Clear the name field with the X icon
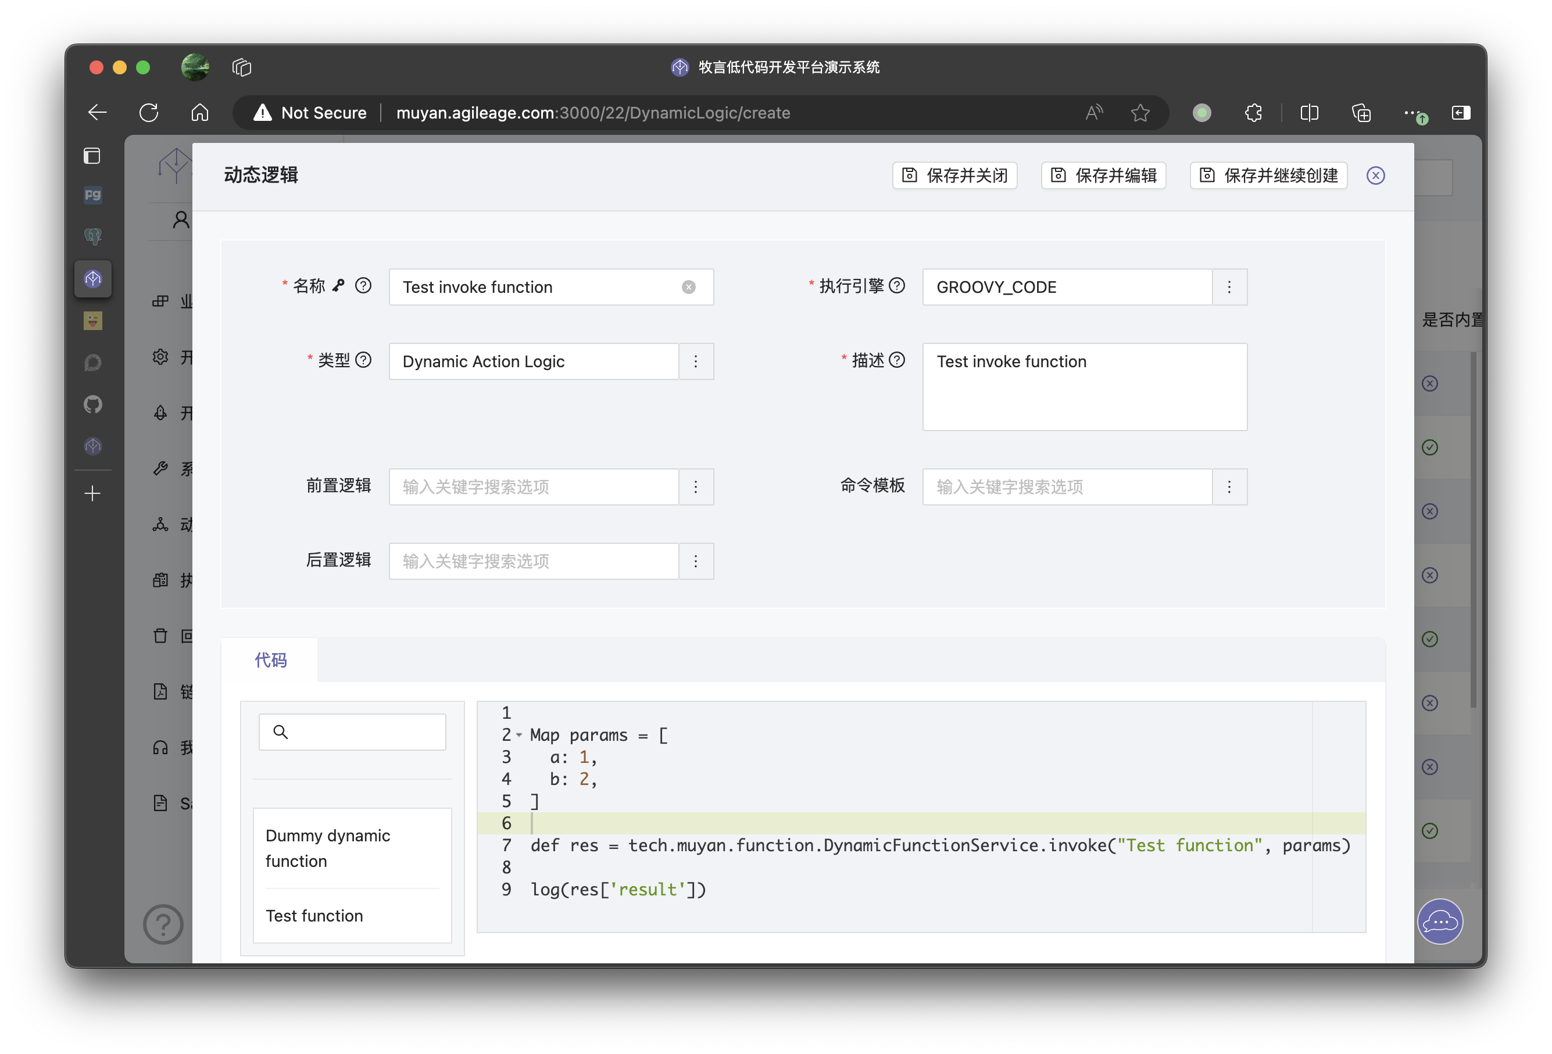 point(688,287)
